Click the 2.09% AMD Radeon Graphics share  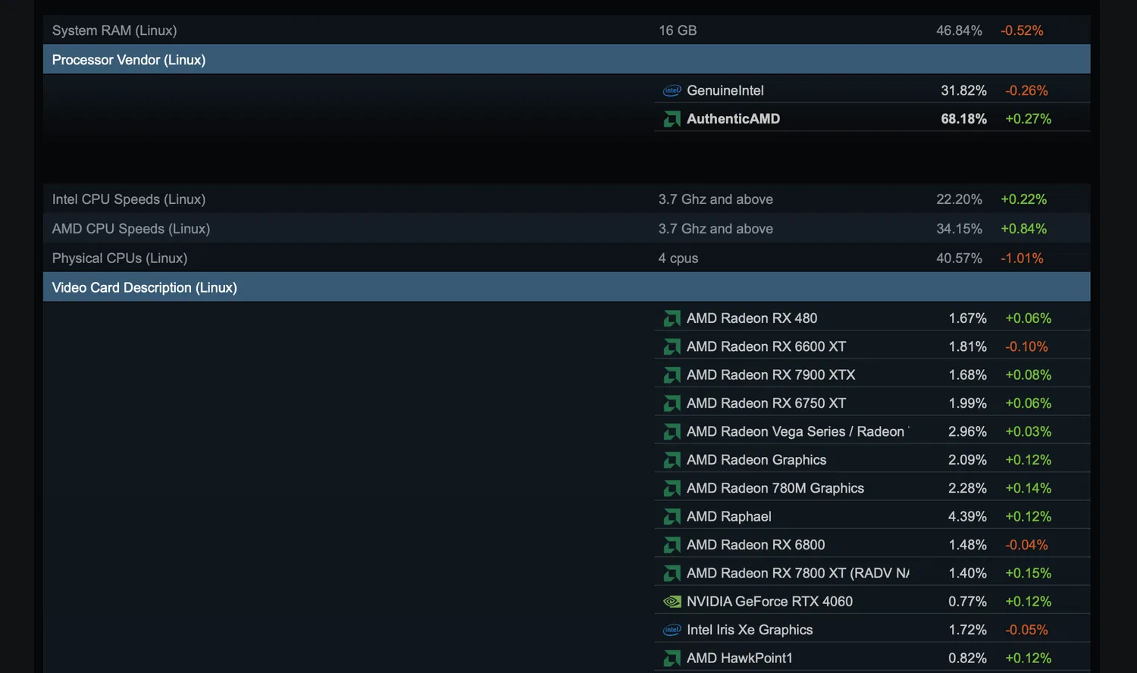click(967, 460)
